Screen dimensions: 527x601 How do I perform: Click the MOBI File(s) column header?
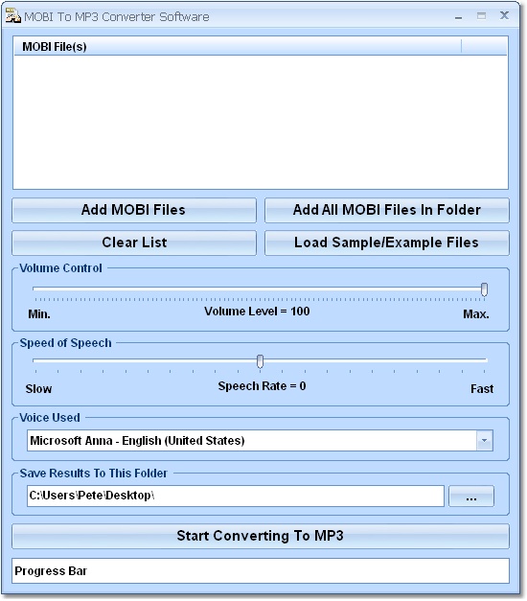(238, 47)
